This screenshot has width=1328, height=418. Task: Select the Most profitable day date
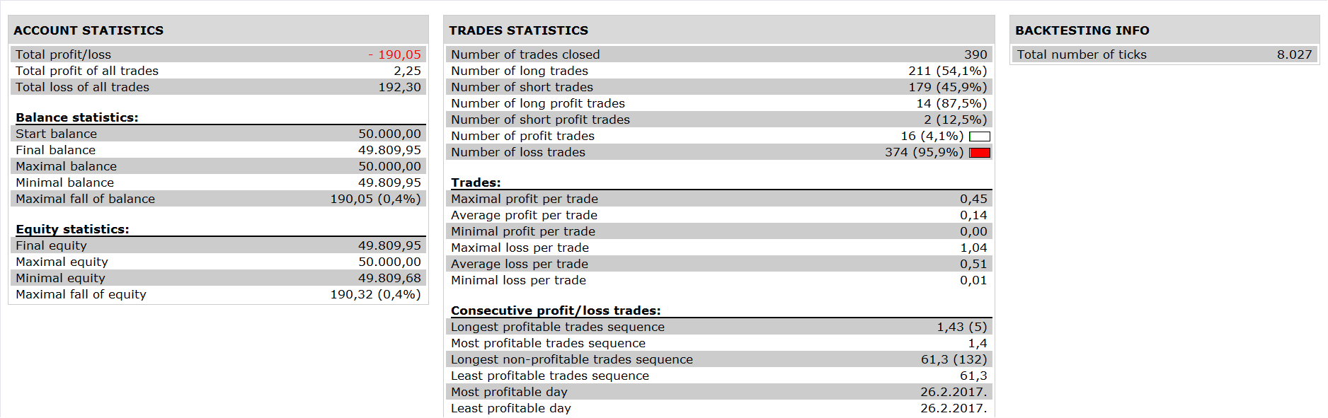coord(954,392)
